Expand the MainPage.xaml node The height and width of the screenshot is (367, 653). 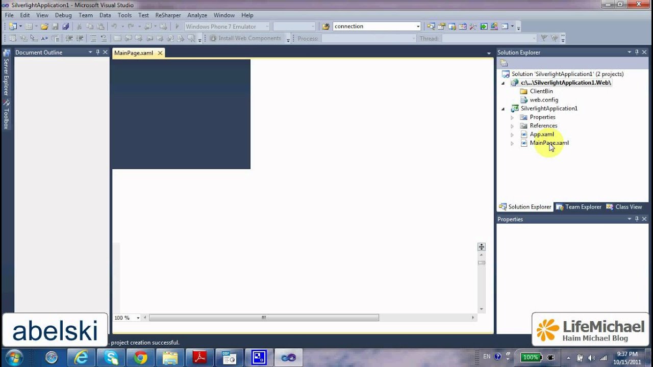[x=512, y=143]
